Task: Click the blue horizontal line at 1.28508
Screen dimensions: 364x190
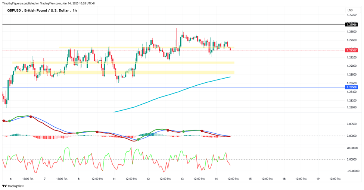Action: [174, 87]
